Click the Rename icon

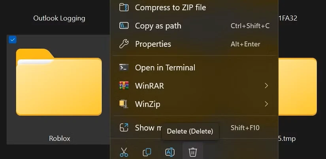pyautogui.click(x=170, y=152)
